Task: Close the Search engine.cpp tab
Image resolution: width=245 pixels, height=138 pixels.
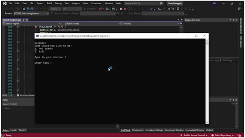Action: [27, 20]
